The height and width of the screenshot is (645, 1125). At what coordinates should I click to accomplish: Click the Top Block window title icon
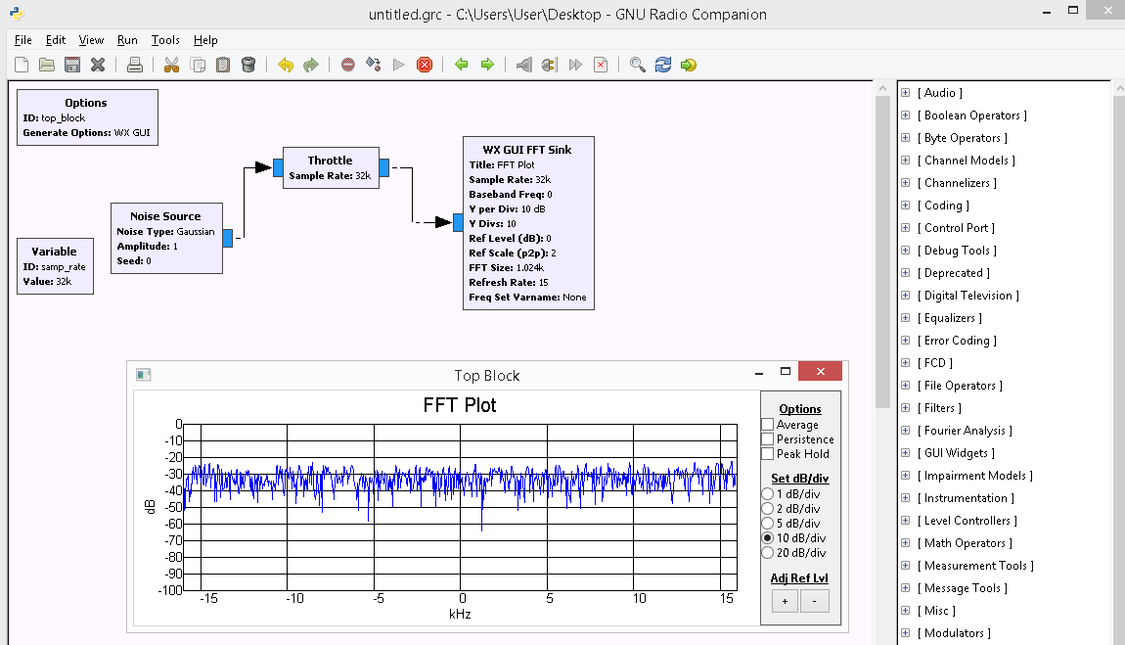point(144,375)
